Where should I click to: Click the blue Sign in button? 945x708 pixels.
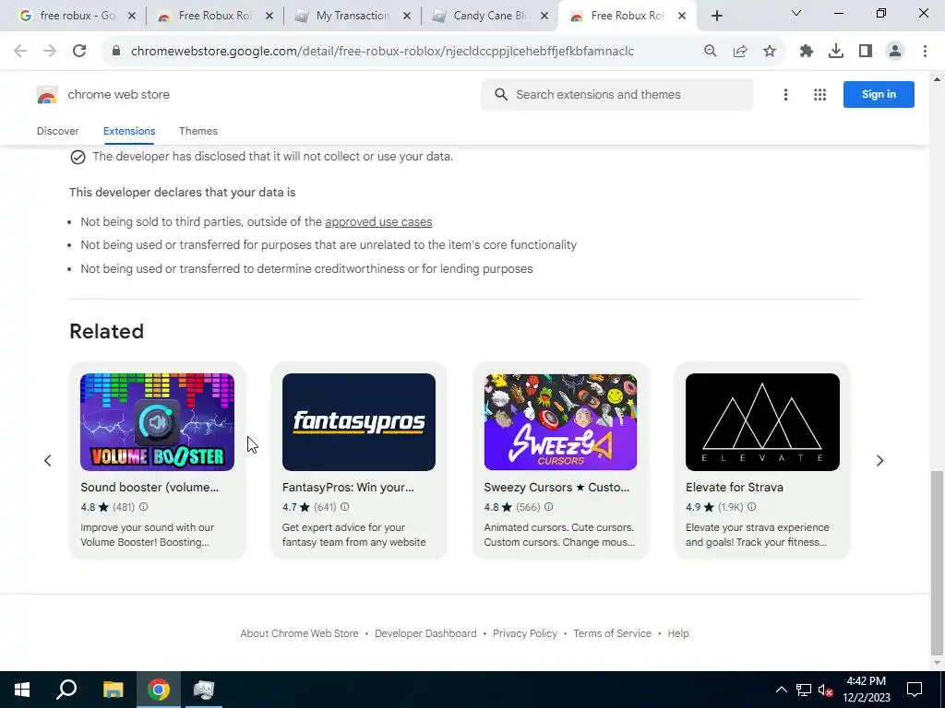879,95
